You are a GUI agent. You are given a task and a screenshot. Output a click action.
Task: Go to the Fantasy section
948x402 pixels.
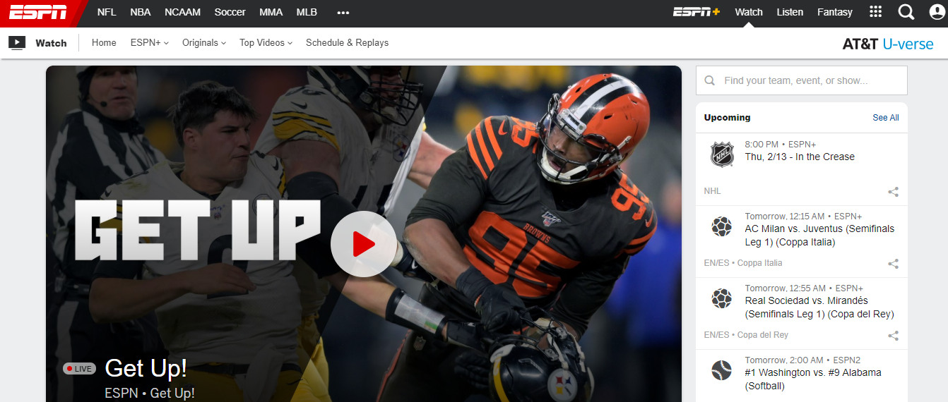coord(835,12)
